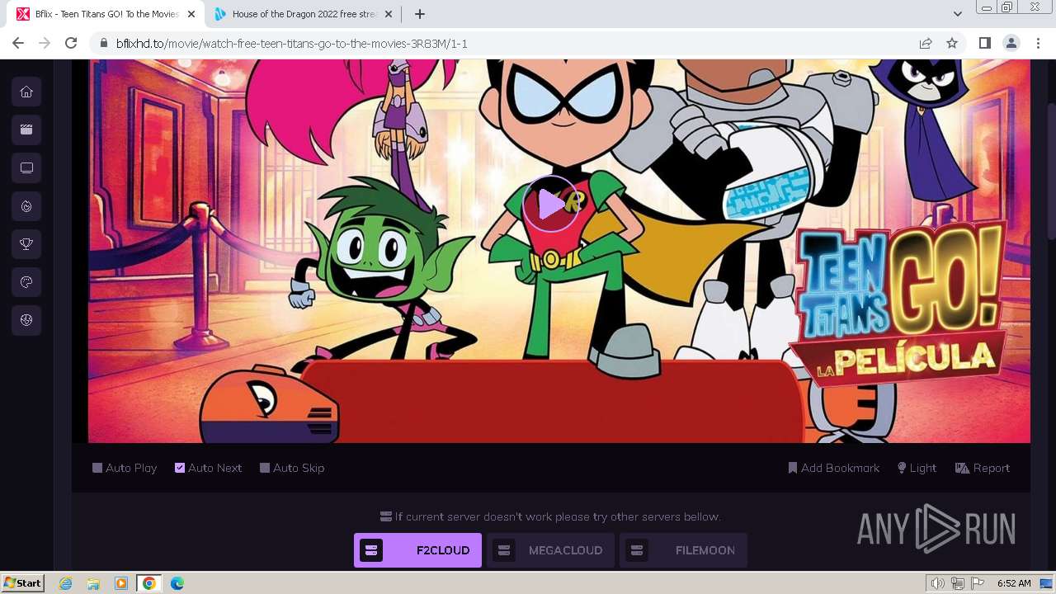Viewport: 1056px width, 594px height.
Task: Open File Explorer from taskbar
Action: click(x=93, y=583)
